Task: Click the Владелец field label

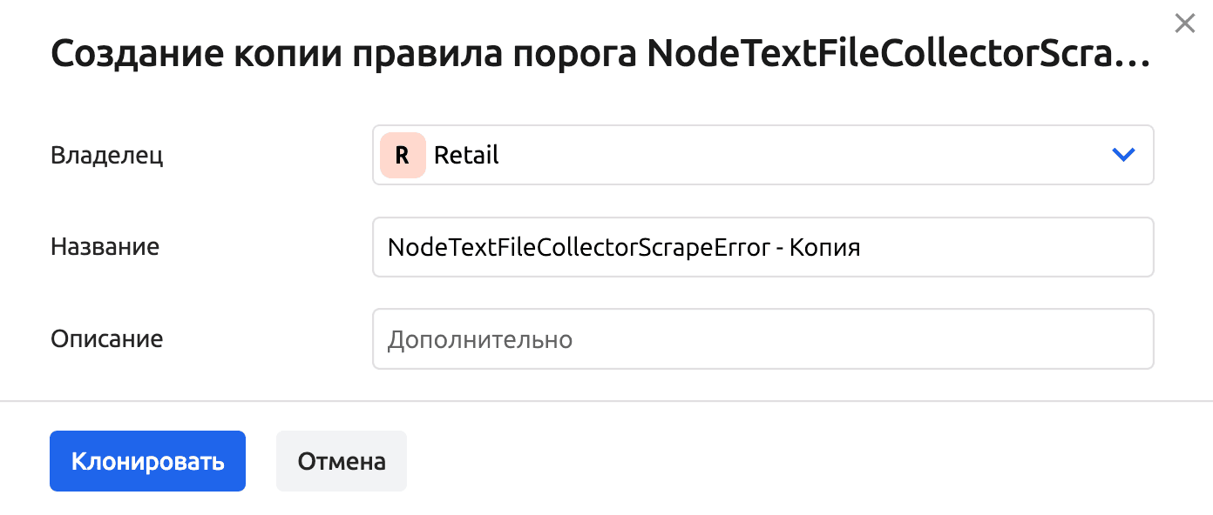Action: [107, 156]
